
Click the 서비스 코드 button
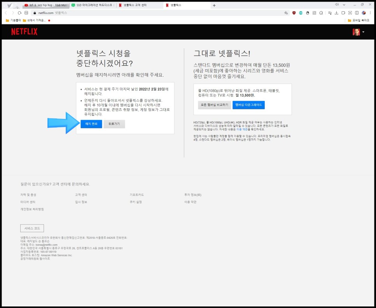click(x=32, y=228)
